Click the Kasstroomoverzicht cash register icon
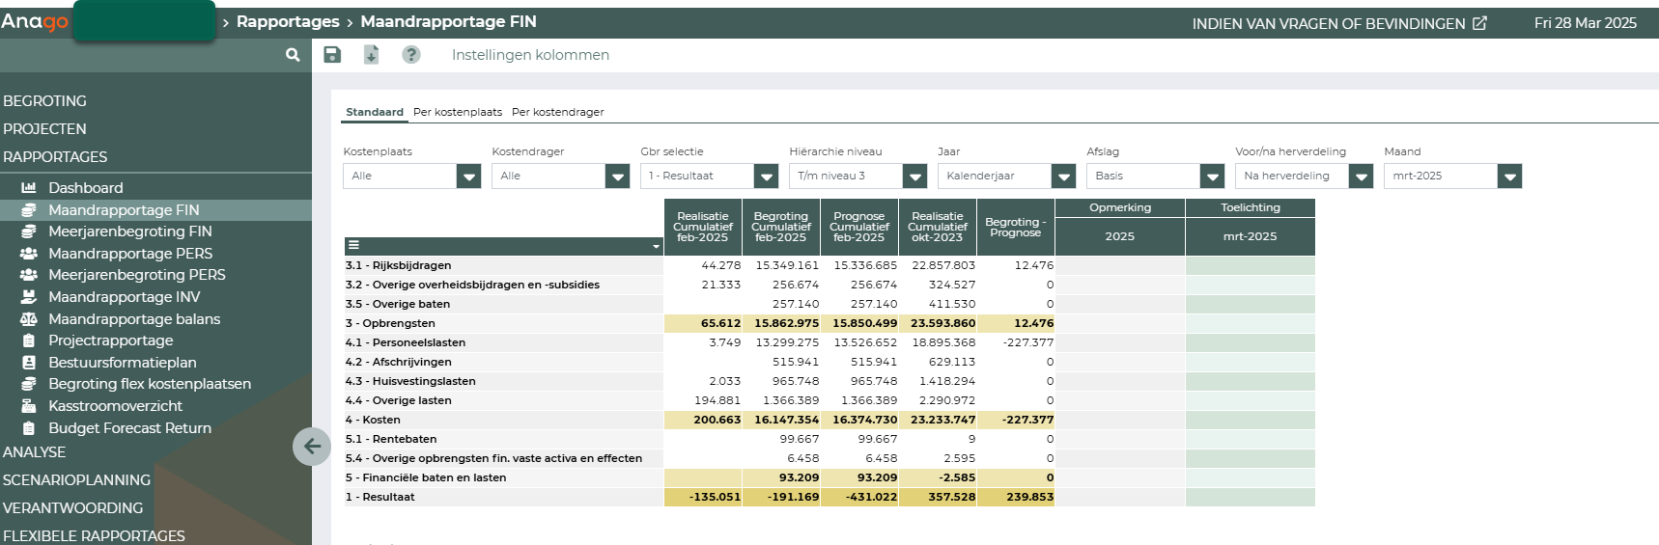Viewport: 1659px width, 545px height. [x=29, y=406]
